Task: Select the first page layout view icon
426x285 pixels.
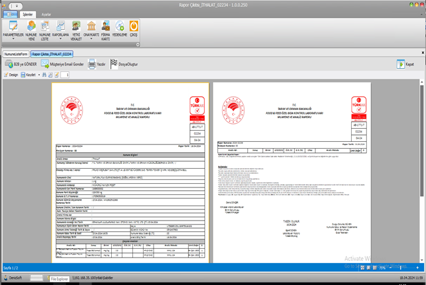Action: [362, 268]
